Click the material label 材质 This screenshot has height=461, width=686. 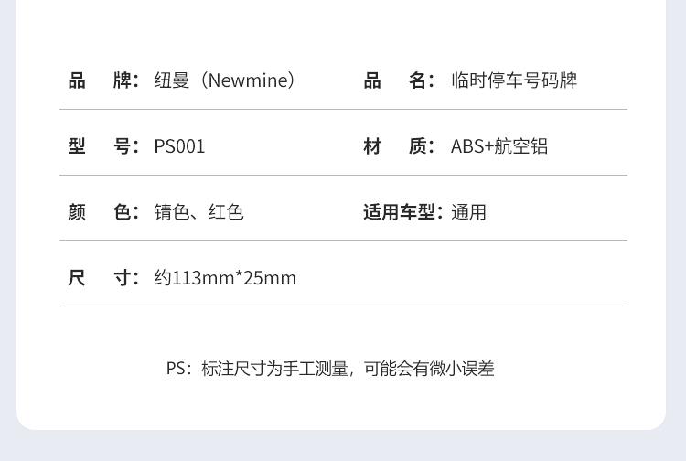click(399, 146)
